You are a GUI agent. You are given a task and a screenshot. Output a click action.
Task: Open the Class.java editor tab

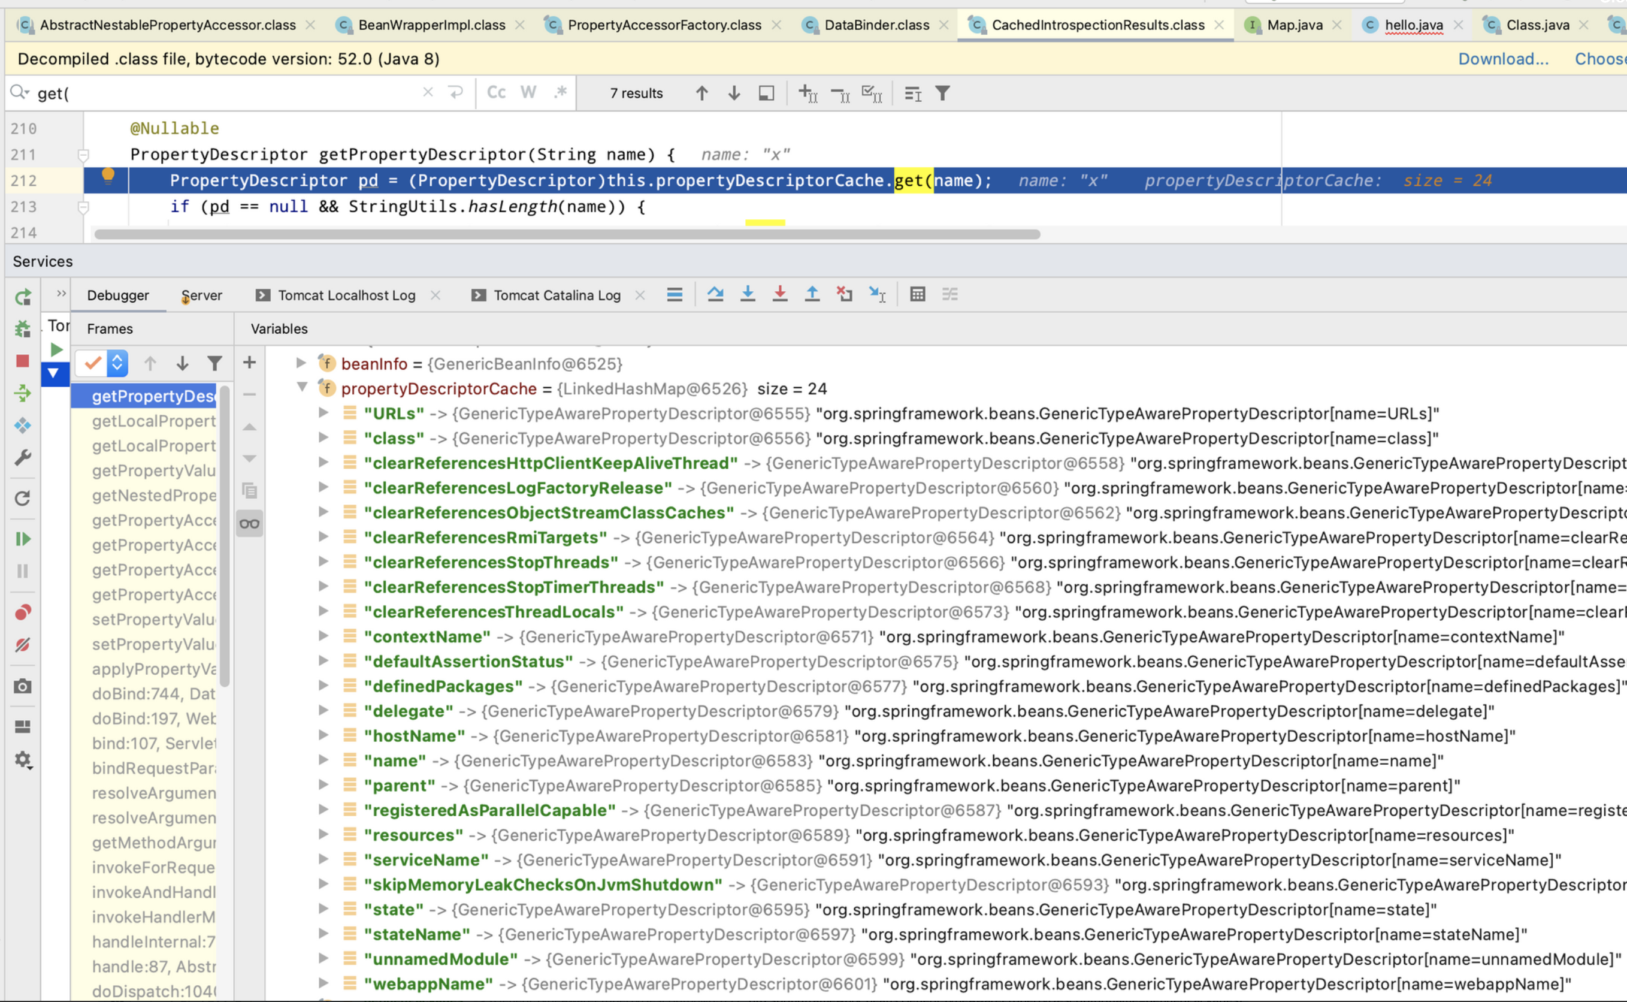coord(1537,25)
